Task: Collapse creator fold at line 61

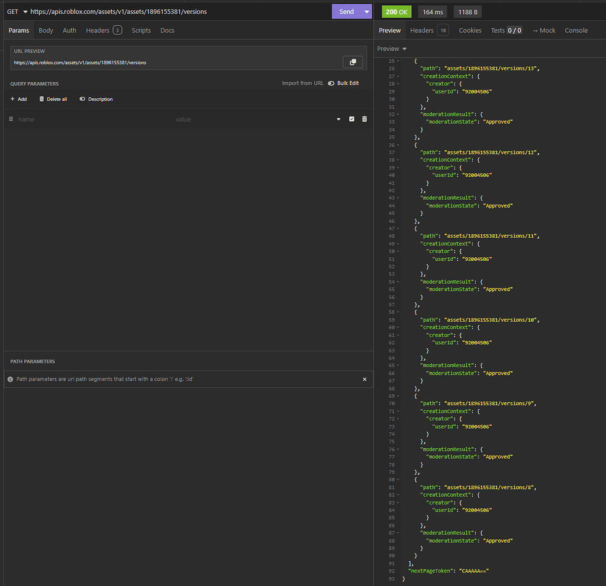Action: click(x=398, y=335)
